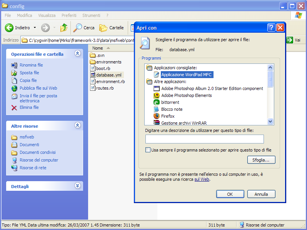Open the ? help menu

[107, 15]
